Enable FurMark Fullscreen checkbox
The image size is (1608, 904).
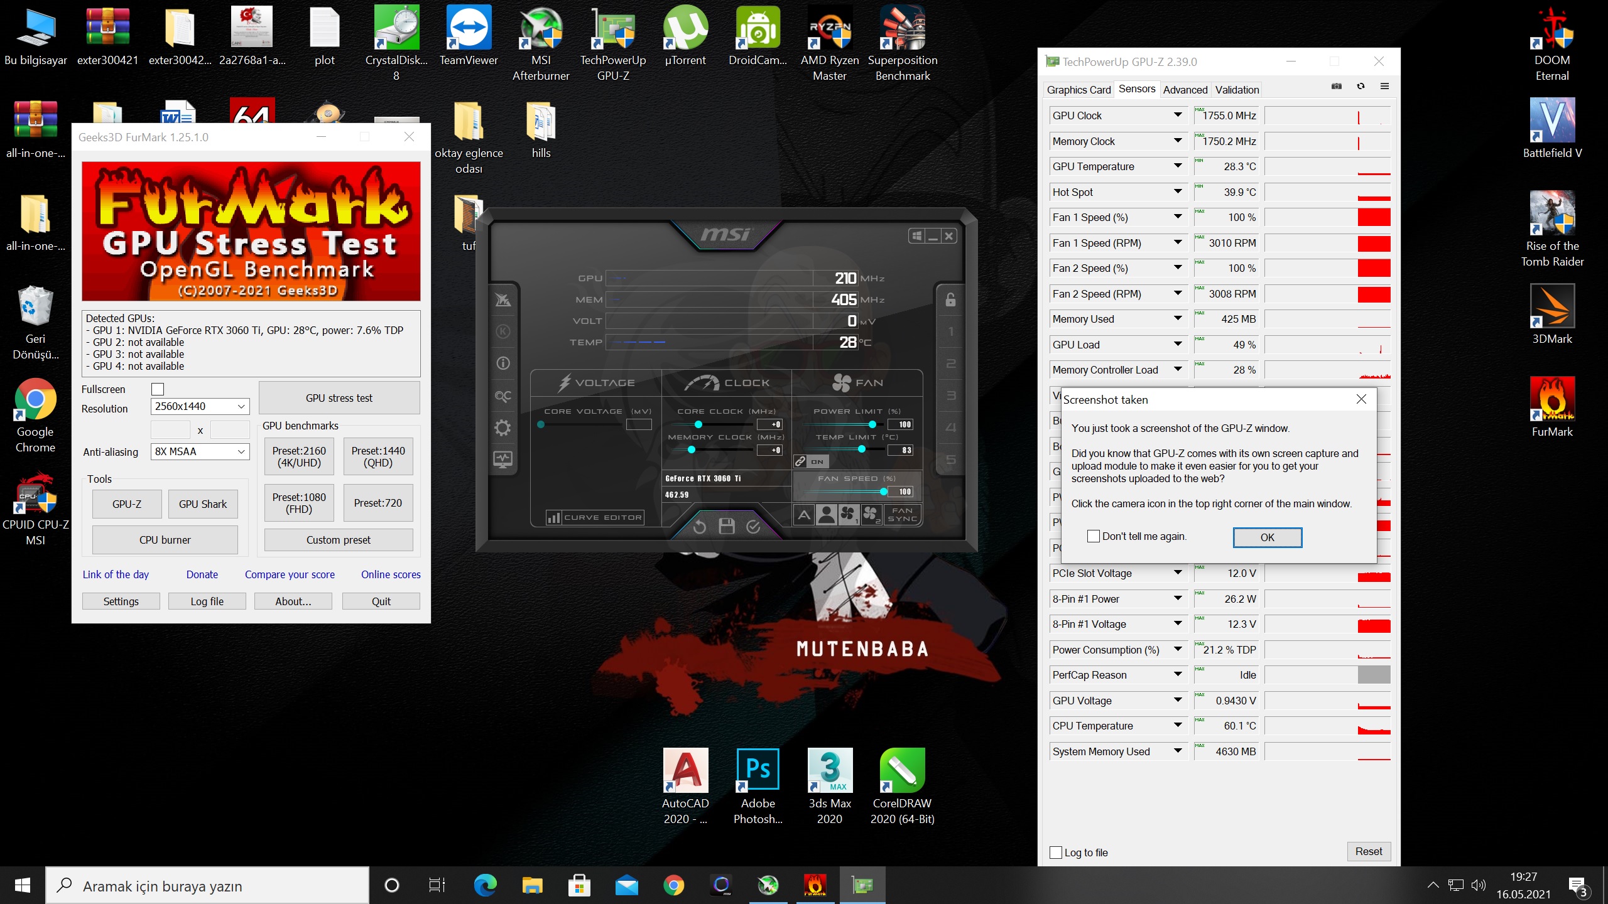(158, 389)
